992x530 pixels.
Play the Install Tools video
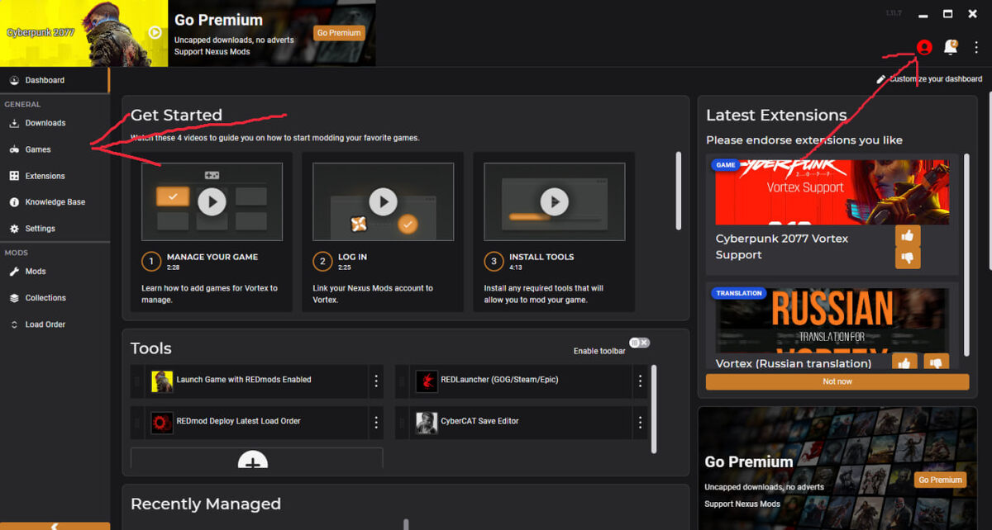[x=555, y=201]
